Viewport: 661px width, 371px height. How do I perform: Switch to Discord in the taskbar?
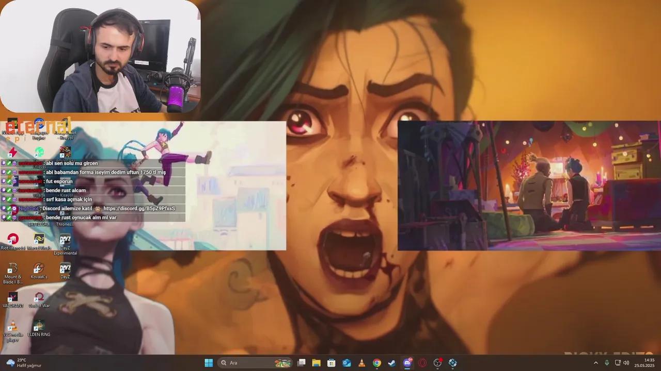coord(407,363)
